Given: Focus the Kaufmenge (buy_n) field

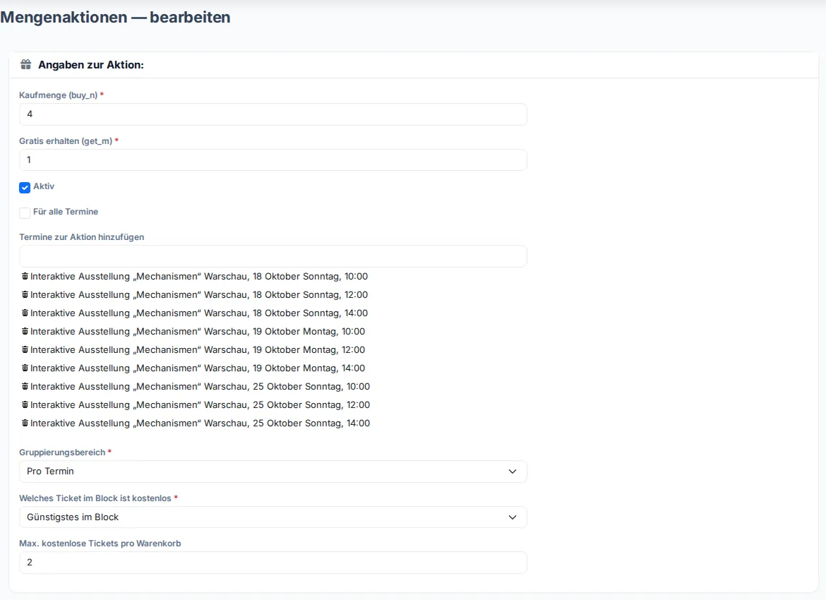Looking at the screenshot, I should coord(273,114).
